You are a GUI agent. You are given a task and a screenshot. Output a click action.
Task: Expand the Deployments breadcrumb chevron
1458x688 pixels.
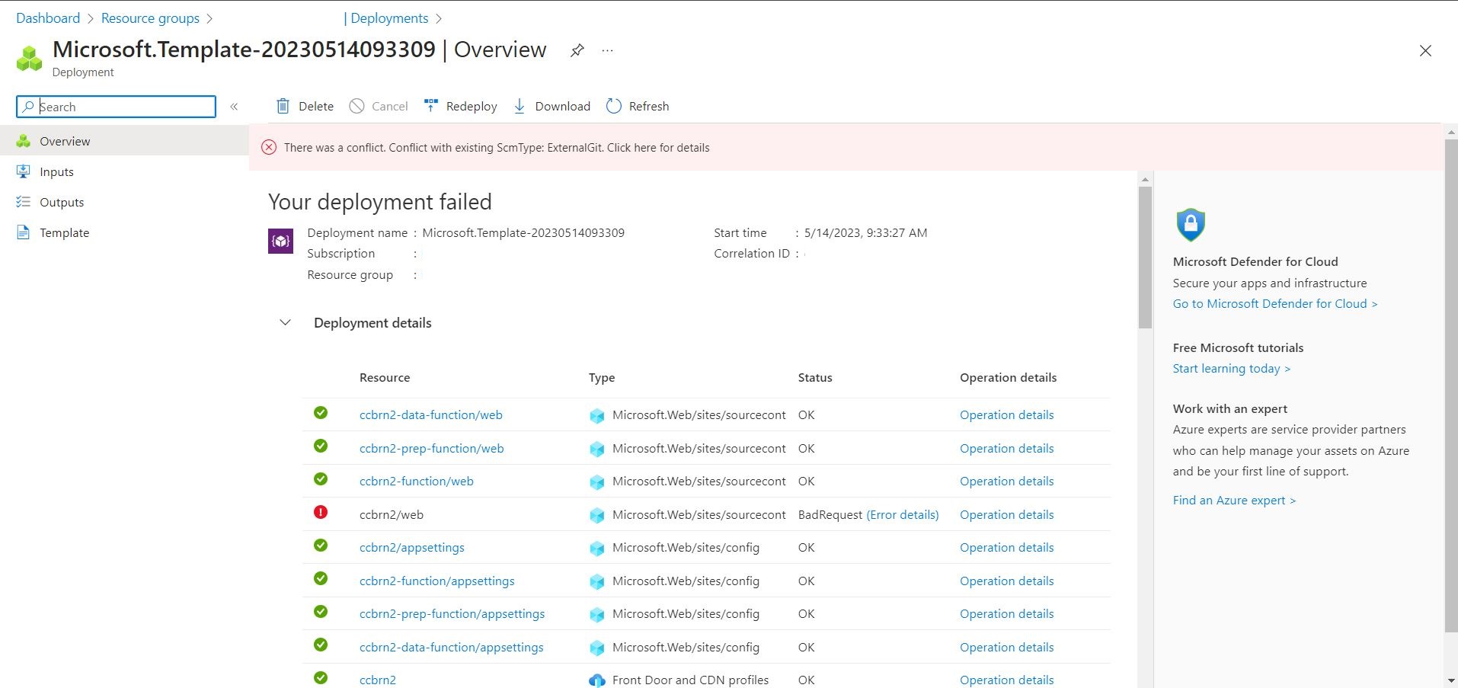[x=440, y=18]
